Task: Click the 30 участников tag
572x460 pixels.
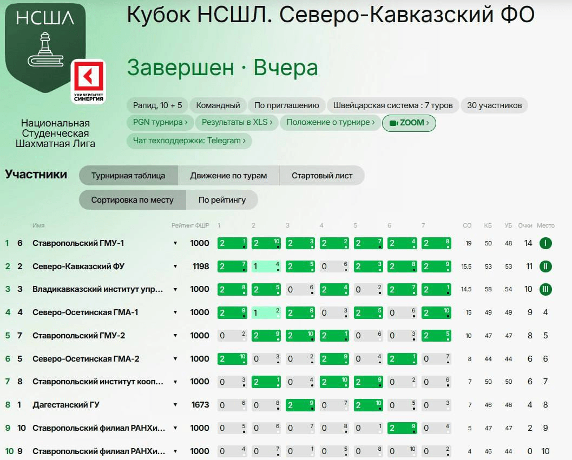Action: (494, 105)
